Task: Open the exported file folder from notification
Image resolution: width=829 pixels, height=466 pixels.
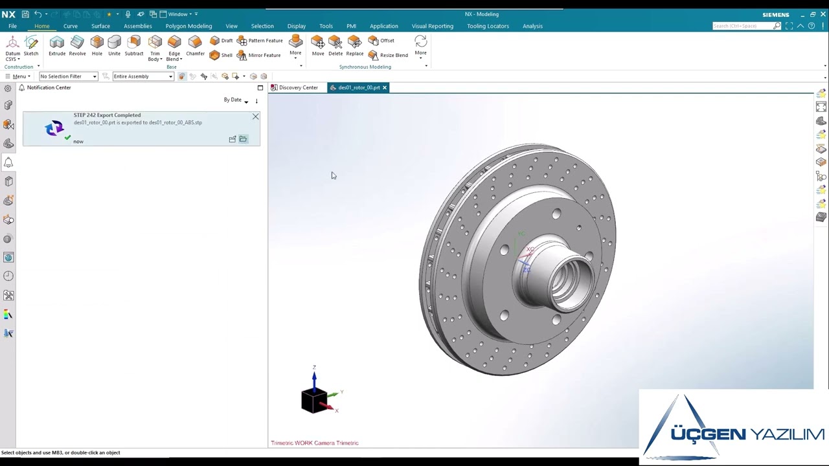Action: 243,139
